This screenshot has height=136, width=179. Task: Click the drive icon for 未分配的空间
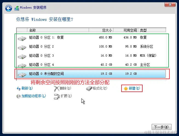(22, 74)
